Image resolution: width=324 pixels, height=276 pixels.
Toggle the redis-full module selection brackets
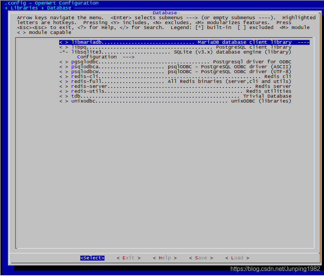[x=64, y=81]
